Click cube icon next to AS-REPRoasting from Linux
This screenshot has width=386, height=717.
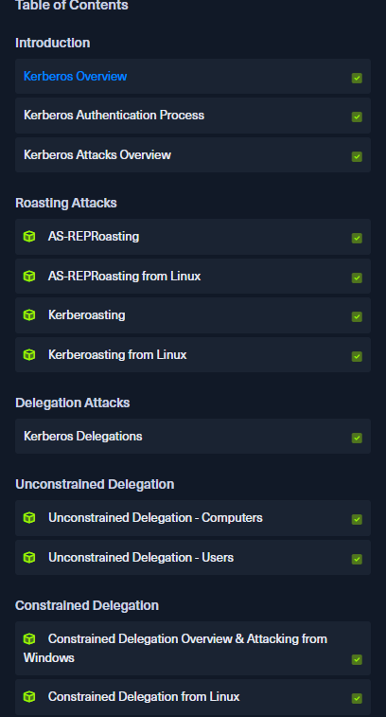pos(29,277)
